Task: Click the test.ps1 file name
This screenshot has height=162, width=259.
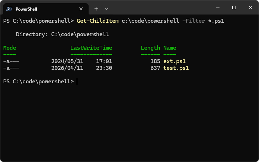Action: pyautogui.click(x=176, y=68)
